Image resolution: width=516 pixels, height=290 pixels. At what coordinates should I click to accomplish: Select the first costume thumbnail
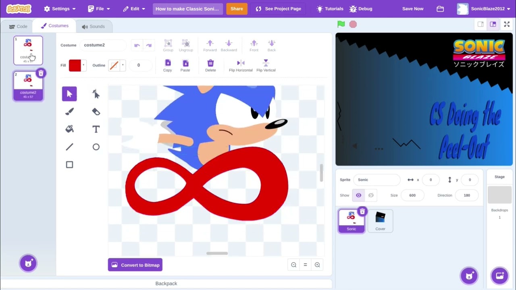tap(28, 50)
